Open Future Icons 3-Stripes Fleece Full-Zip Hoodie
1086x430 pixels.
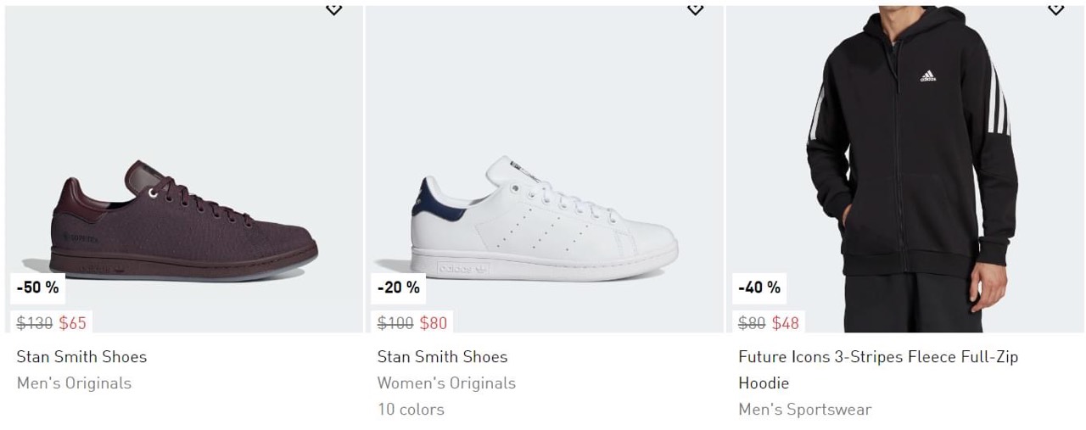click(x=877, y=357)
